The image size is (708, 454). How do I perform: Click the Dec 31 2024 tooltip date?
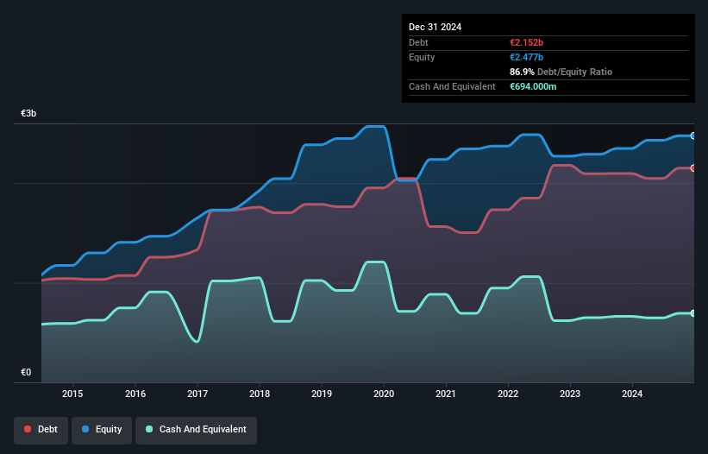pos(435,27)
